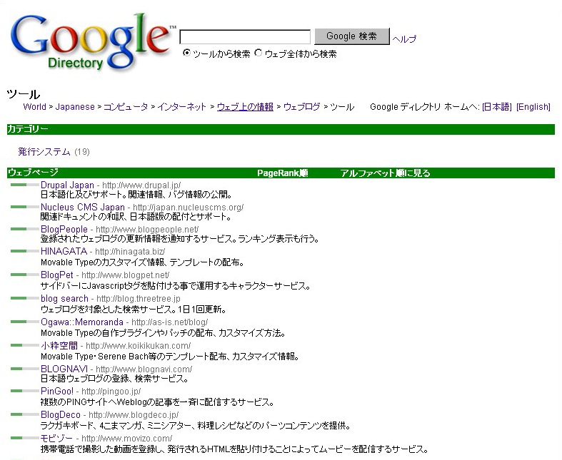Open the 小粋空間 link

[59, 345]
